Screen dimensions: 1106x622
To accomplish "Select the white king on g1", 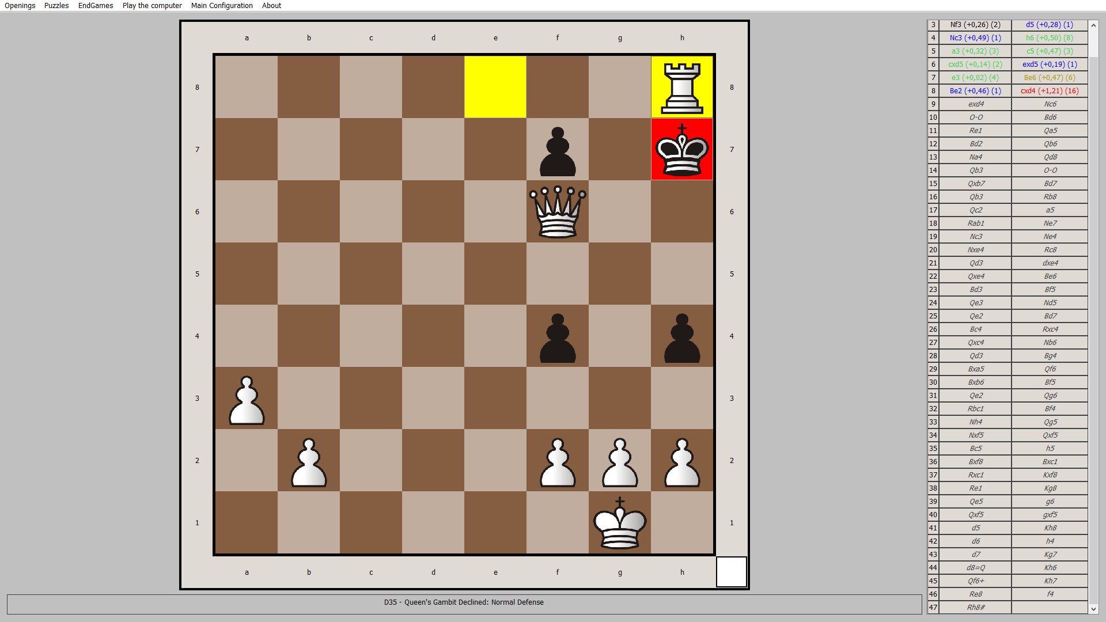I will click(620, 522).
